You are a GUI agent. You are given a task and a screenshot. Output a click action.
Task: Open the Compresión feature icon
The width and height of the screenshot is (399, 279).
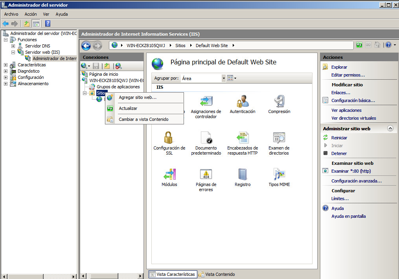(x=279, y=102)
